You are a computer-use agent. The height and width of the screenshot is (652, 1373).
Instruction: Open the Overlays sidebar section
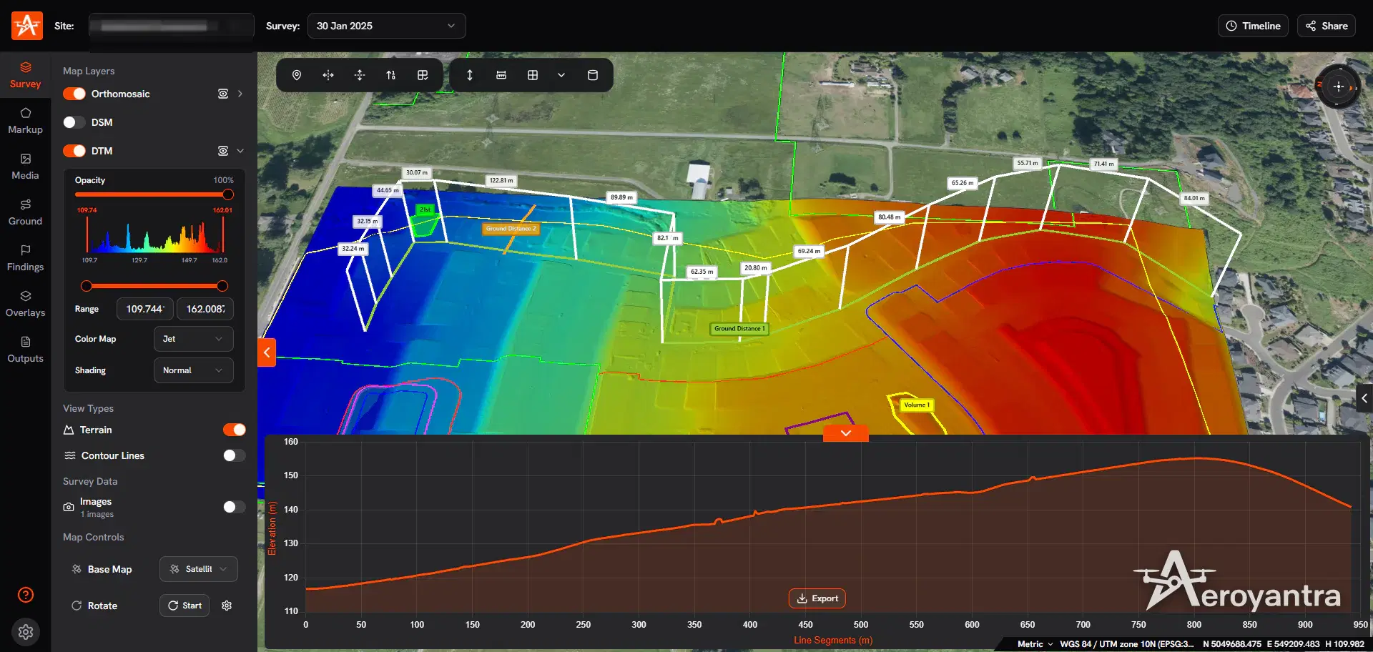click(x=26, y=304)
